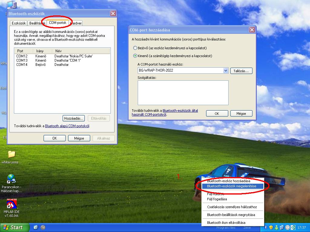This screenshot has height=232, width=310.
Task: Click the Tallózás... browse button
Action: click(241, 71)
